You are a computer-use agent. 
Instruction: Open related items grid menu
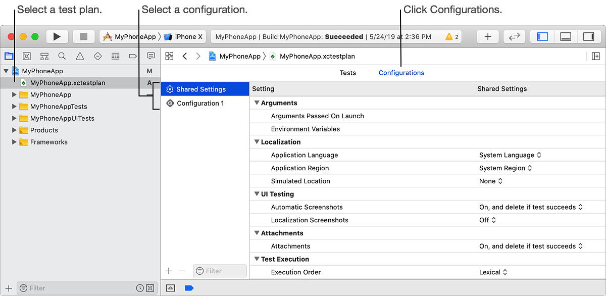169,56
